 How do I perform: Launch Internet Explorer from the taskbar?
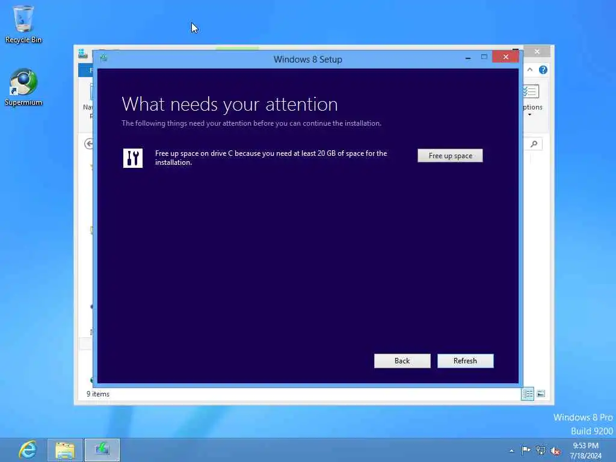[28, 450]
